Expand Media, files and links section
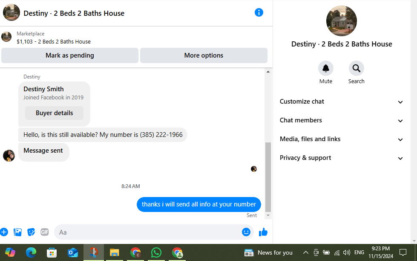Viewport: 417px width, 261px height. click(x=342, y=139)
